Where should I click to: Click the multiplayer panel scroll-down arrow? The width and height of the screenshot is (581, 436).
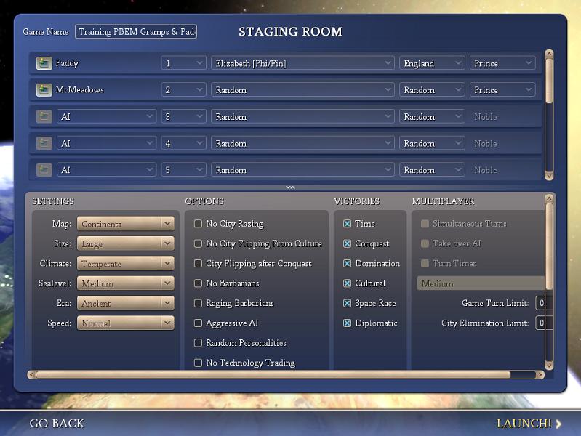pyautogui.click(x=549, y=366)
